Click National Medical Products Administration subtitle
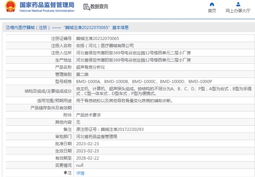 click(47, 11)
